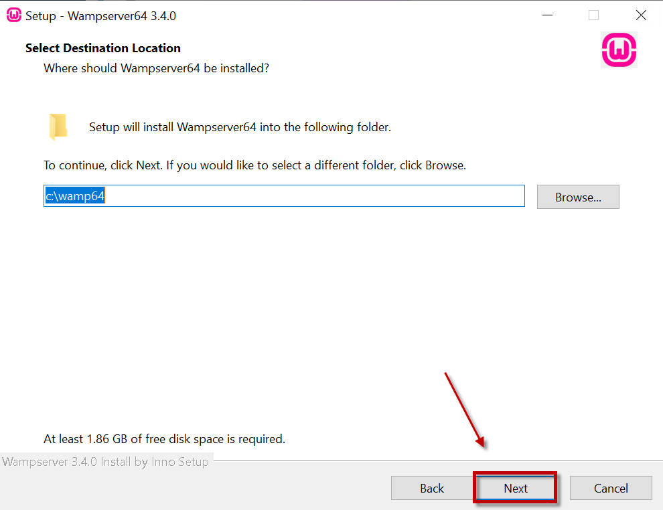Click the pink Wampserver logo in the wizard header
Image resolution: width=663 pixels, height=510 pixels.
click(x=619, y=50)
